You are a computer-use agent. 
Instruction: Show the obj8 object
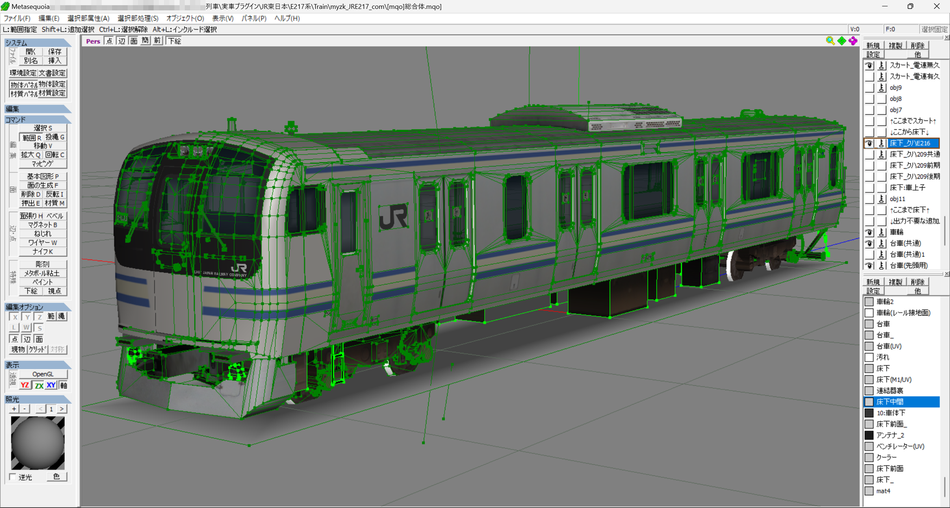(869, 99)
